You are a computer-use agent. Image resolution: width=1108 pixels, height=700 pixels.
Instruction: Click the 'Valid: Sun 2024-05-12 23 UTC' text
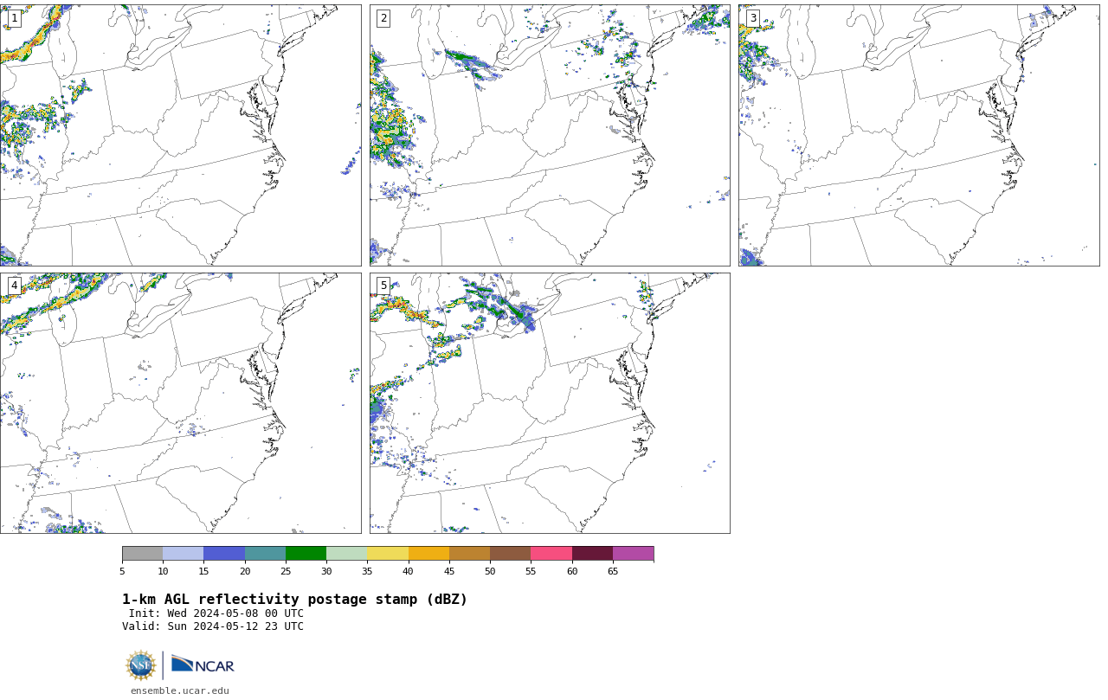(213, 626)
